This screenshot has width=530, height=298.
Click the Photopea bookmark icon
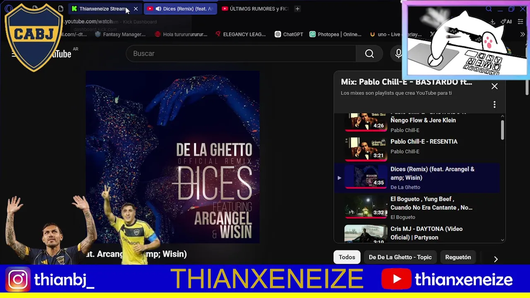313,34
